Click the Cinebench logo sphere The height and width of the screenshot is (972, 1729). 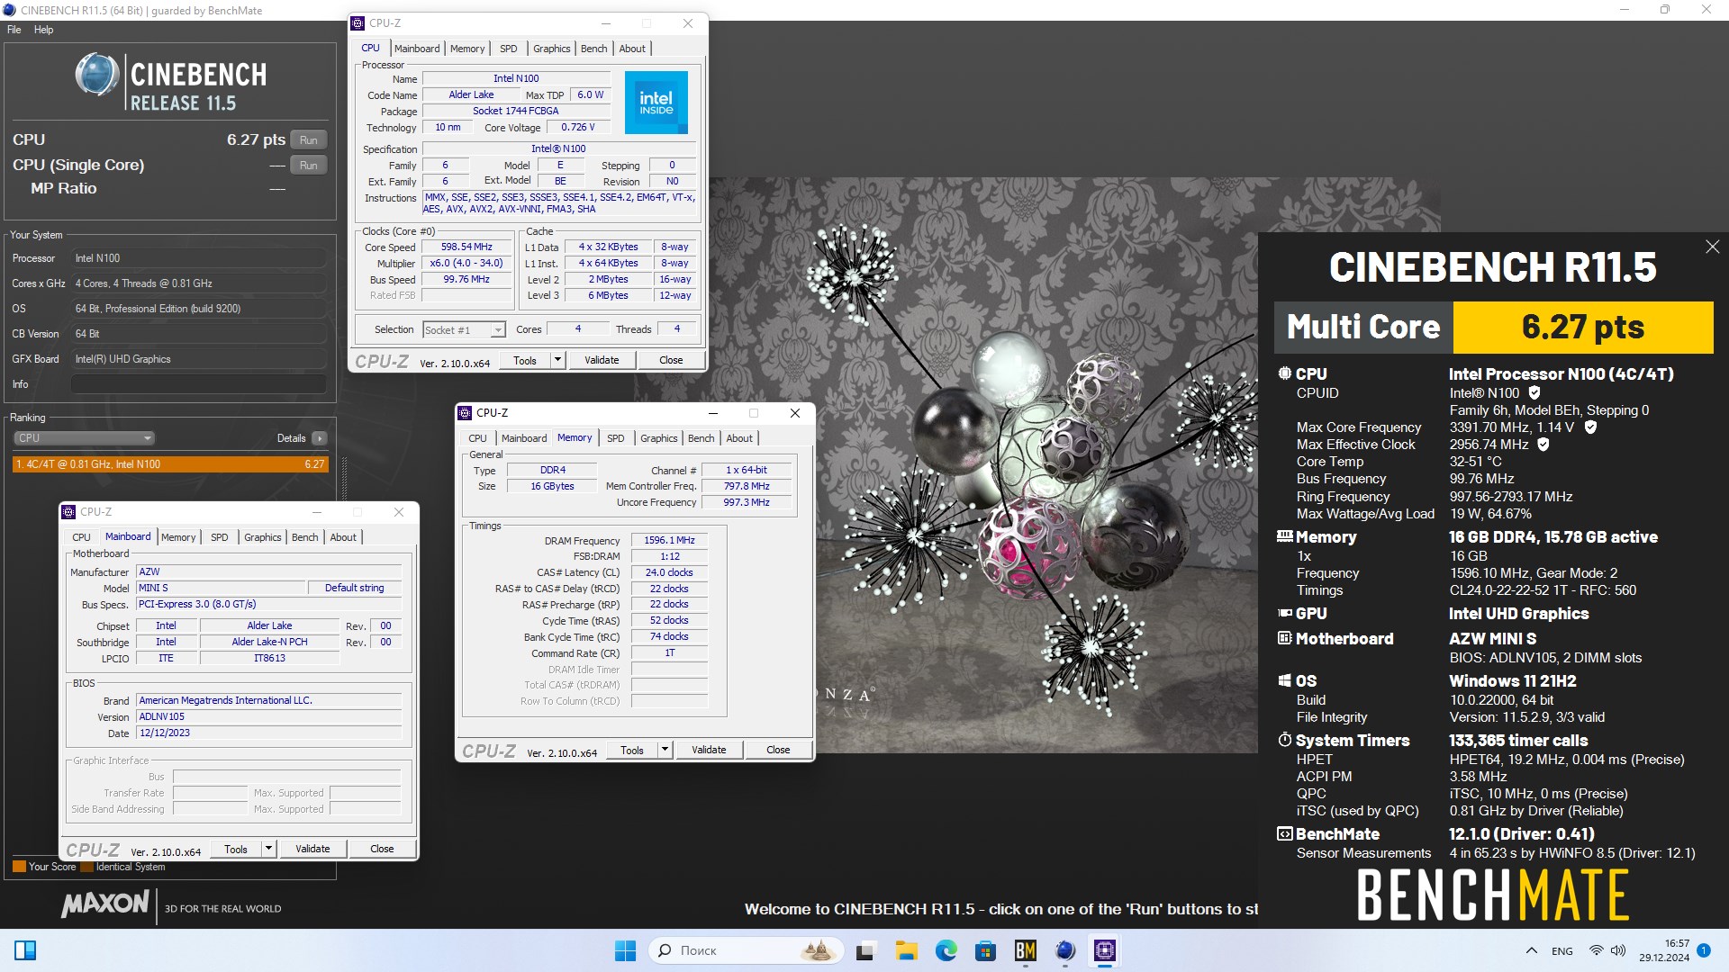click(97, 75)
